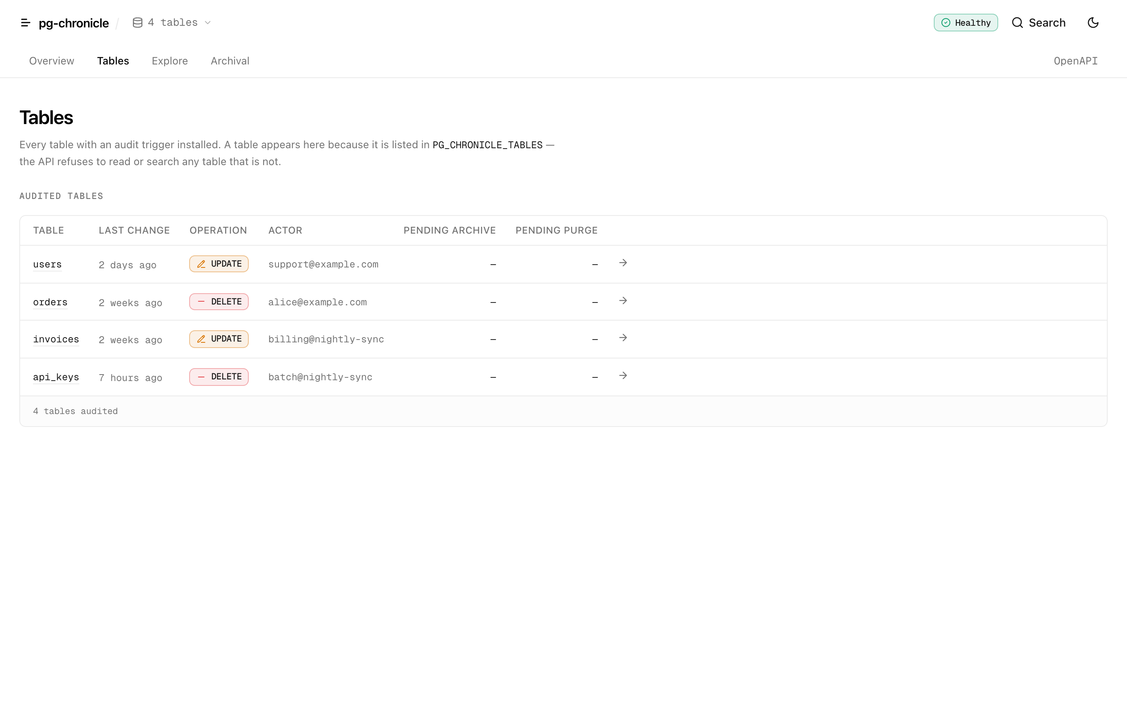The height and width of the screenshot is (725, 1127).
Task: Open the Archival tab
Action: coord(230,61)
